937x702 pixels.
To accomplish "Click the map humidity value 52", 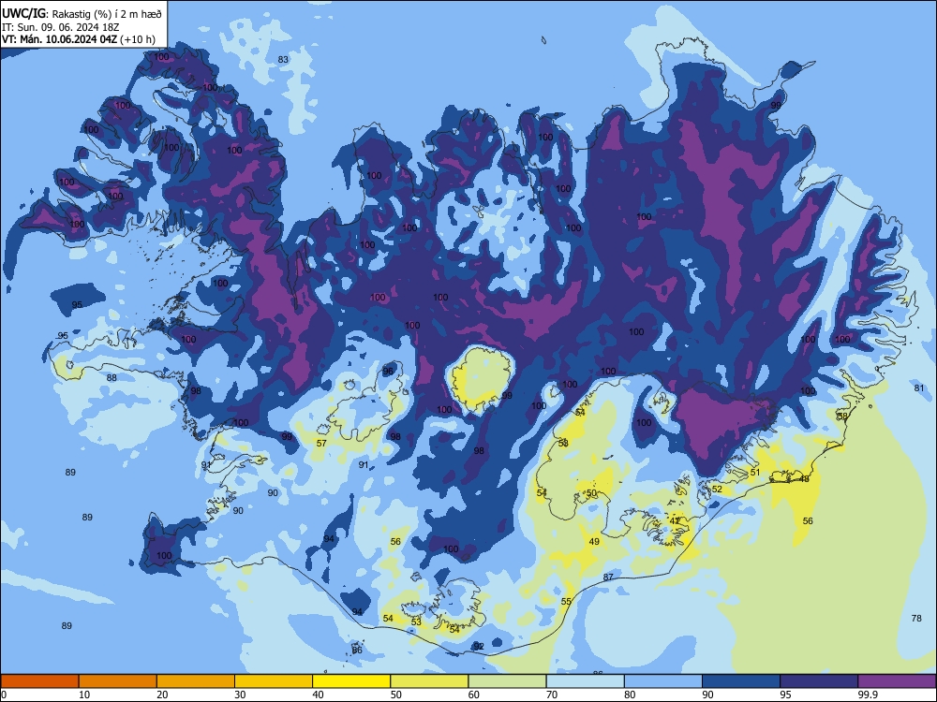I will click(717, 489).
